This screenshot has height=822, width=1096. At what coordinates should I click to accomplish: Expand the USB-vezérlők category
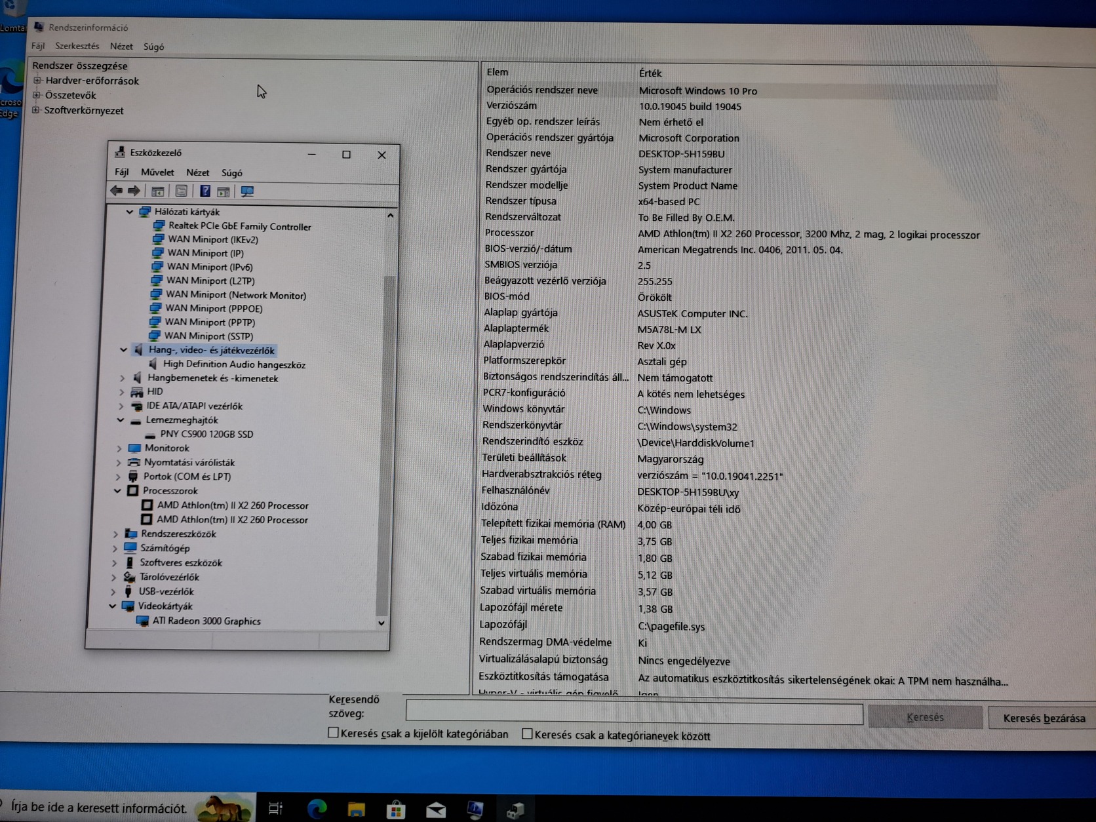coord(114,591)
